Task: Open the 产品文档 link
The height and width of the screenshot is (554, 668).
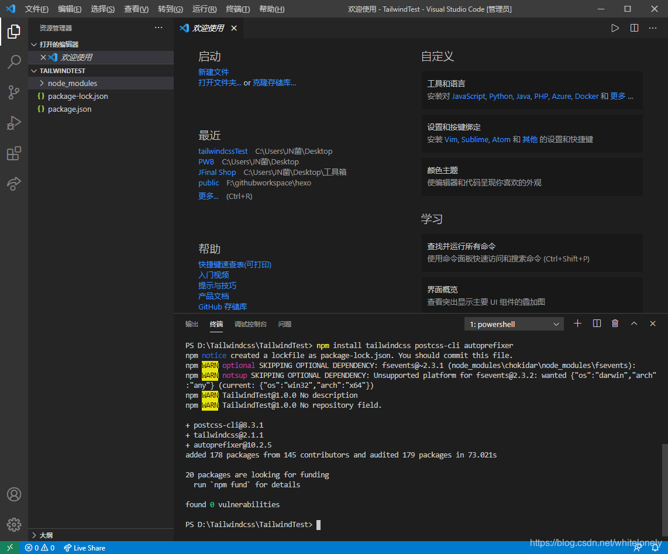Action: [x=214, y=296]
